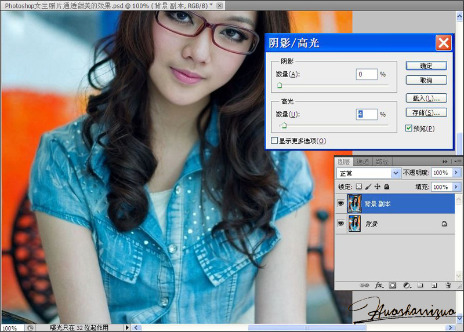Viewport: 464px width, 332px height.
Task: Toggle lock position icon
Action: 378,186
